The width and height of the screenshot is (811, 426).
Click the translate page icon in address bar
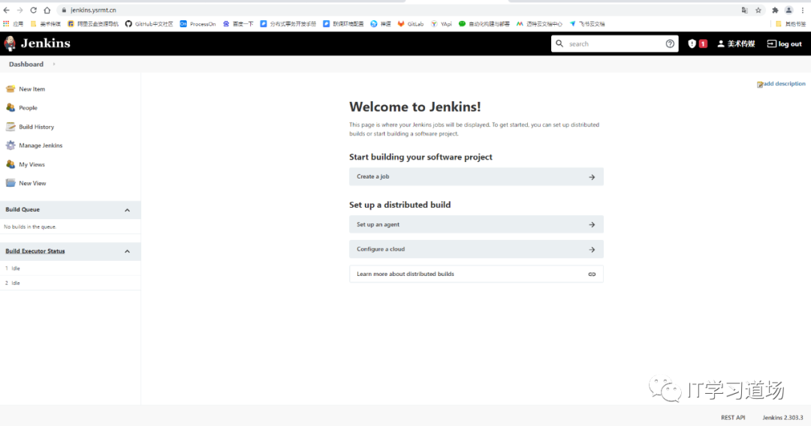745,10
